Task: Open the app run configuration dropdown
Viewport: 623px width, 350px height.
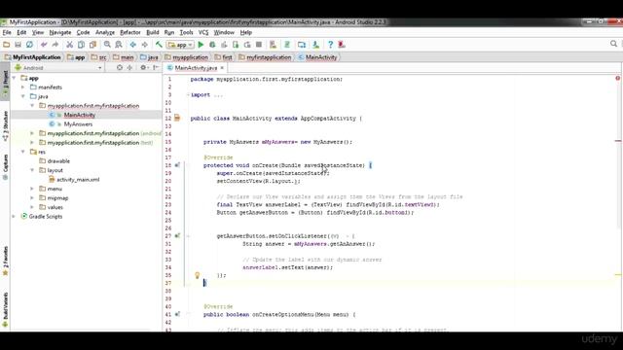Action: pos(180,45)
